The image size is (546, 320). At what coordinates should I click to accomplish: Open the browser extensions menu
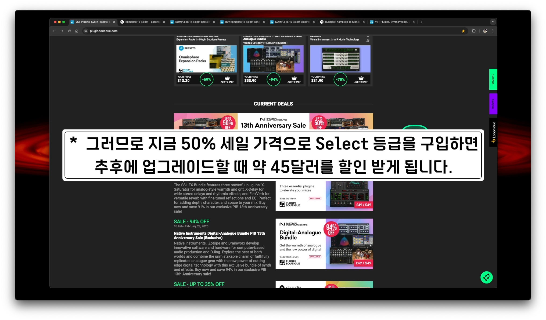[x=474, y=31]
